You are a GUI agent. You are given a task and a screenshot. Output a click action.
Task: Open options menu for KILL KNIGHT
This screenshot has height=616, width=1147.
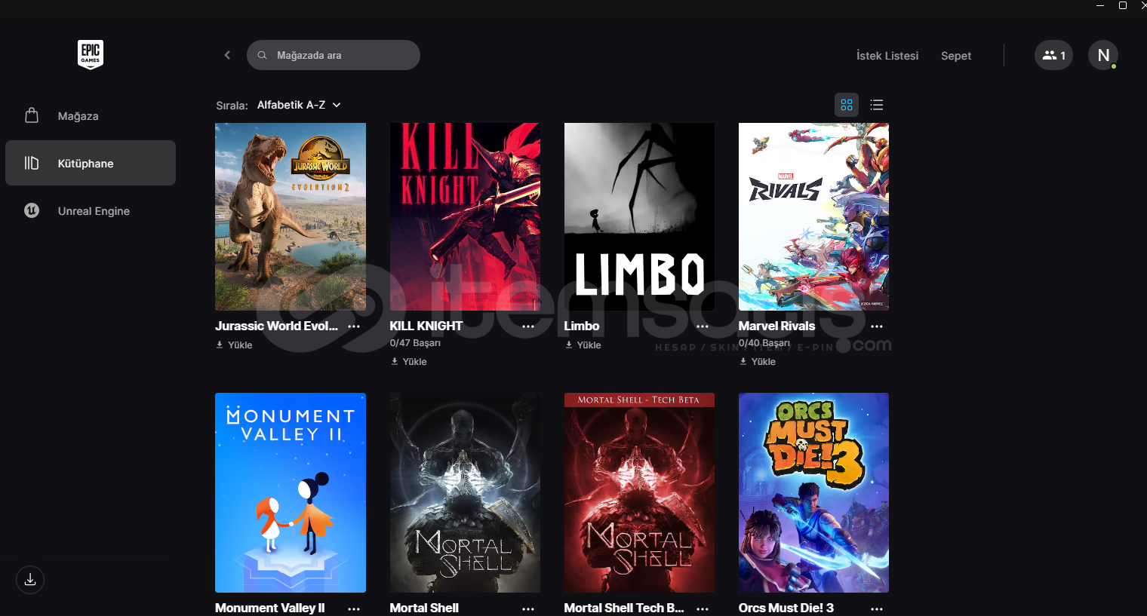pyautogui.click(x=528, y=326)
